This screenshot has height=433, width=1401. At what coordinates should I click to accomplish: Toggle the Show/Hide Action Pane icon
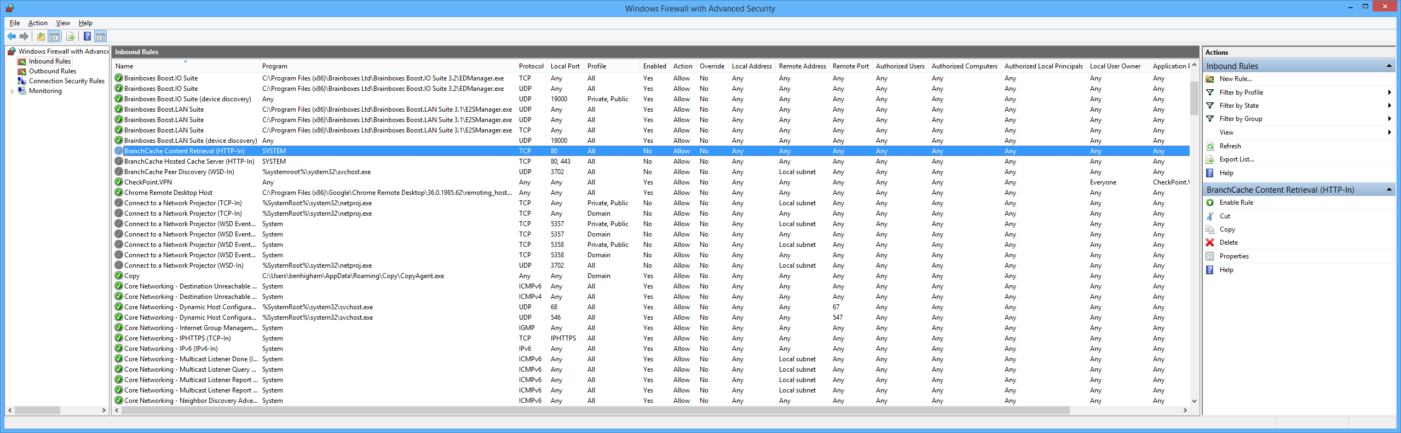tap(101, 37)
